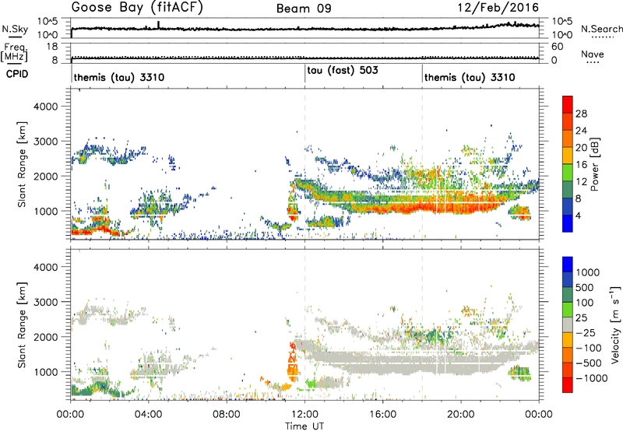The image size is (623, 431).
Task: Click the '3000' tick of the velocity panel
Action: click(46, 302)
